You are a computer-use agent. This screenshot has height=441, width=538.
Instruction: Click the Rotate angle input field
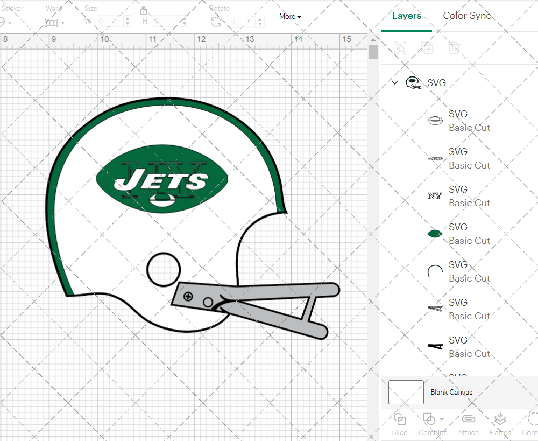[242, 22]
